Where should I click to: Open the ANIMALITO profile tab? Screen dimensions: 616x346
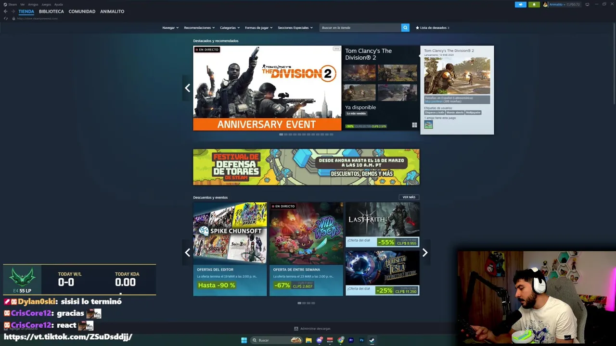coord(112,11)
